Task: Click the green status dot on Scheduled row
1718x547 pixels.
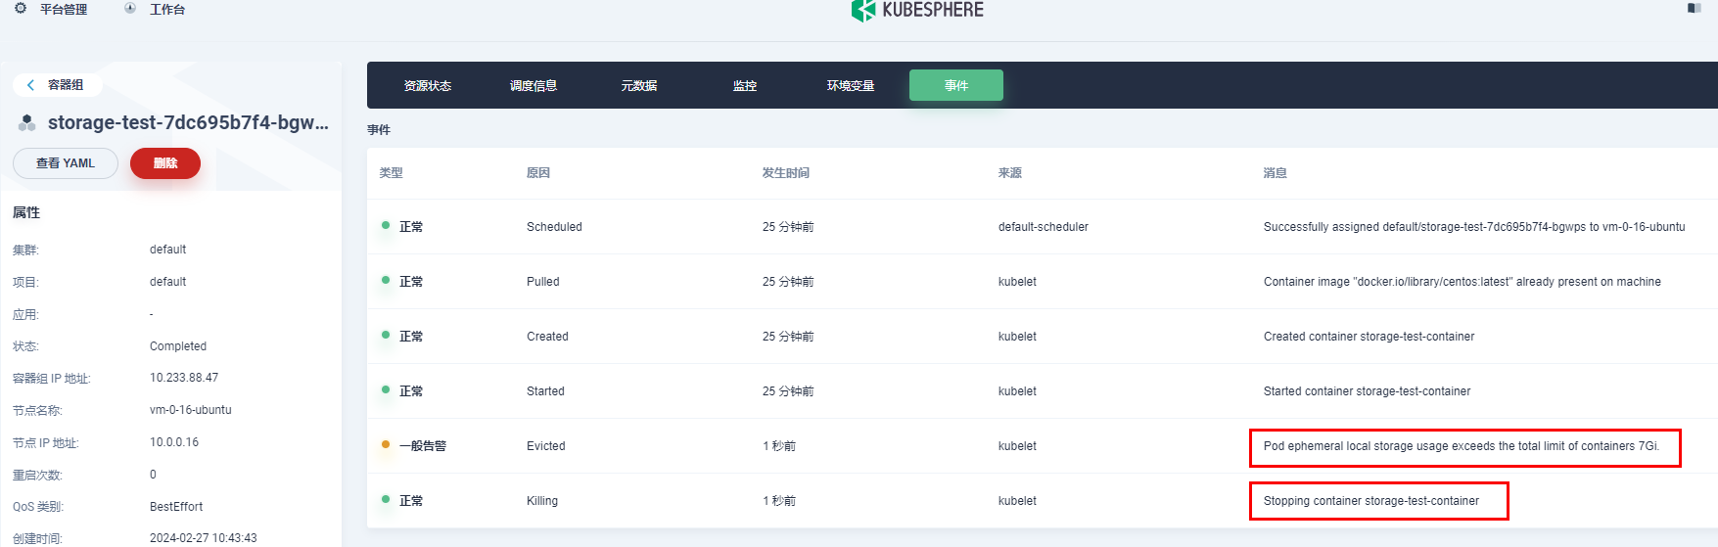Action: coord(386,226)
